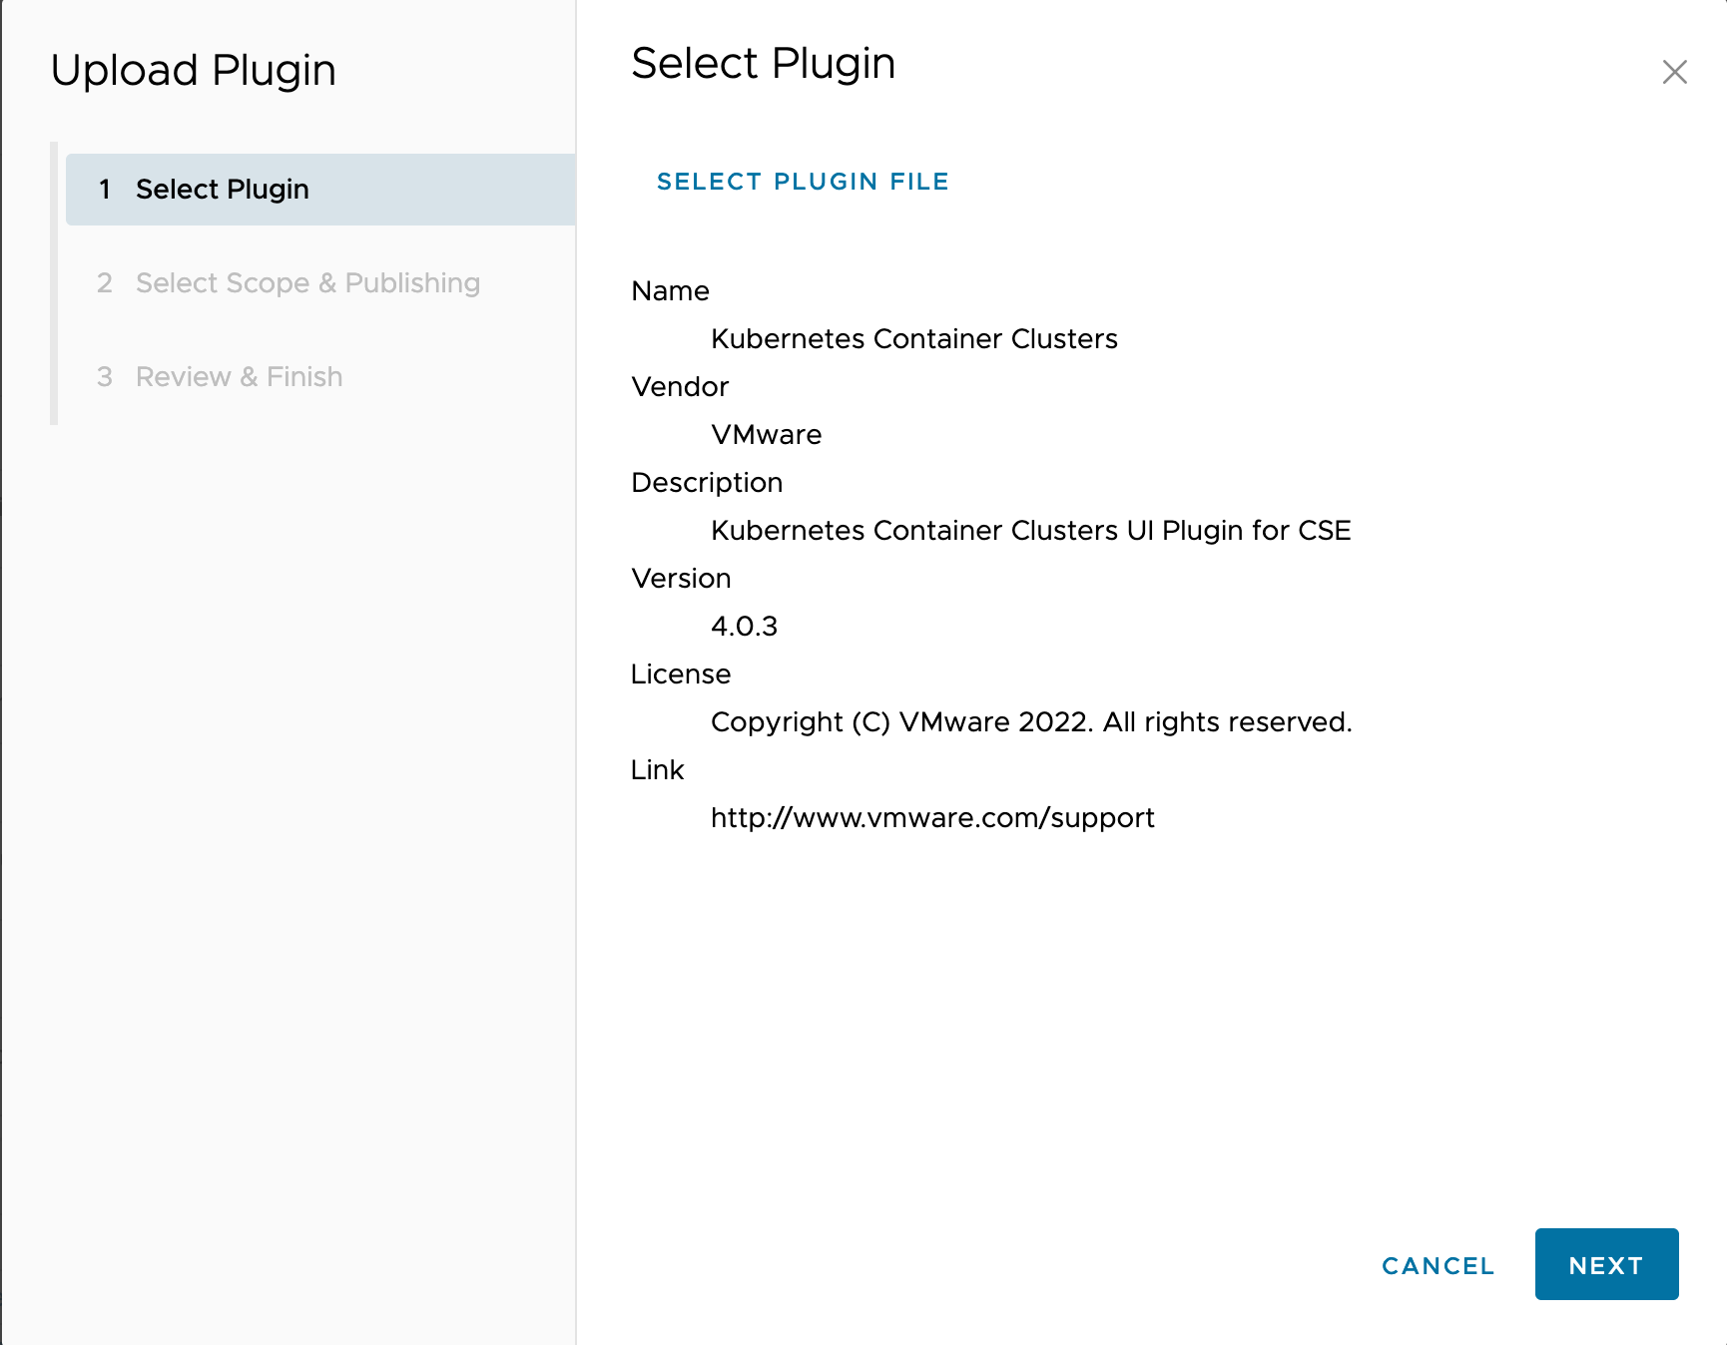
Task: Click the Vendor label
Action: 680,387
